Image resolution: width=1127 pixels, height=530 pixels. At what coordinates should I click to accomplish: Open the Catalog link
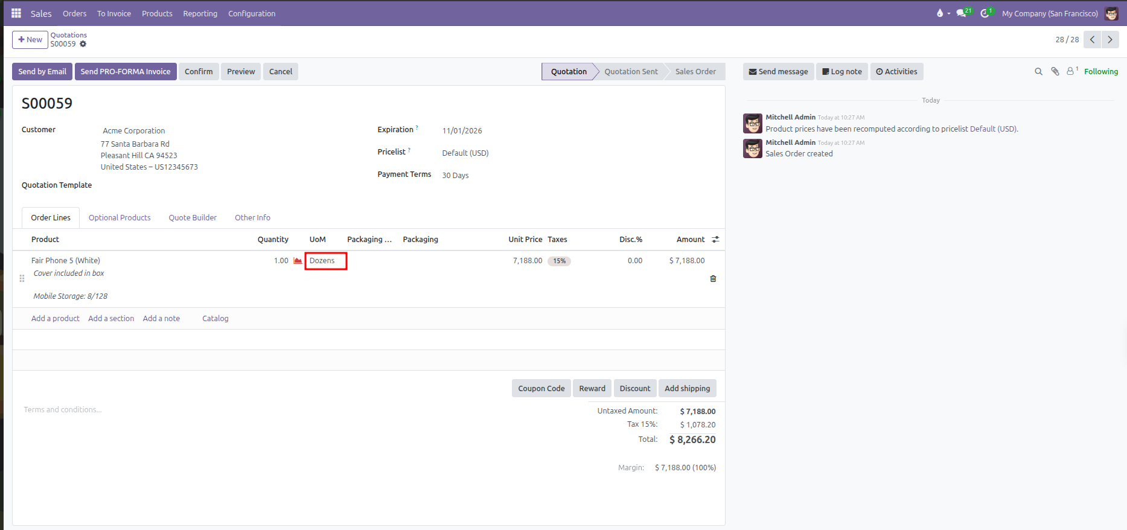click(x=216, y=319)
